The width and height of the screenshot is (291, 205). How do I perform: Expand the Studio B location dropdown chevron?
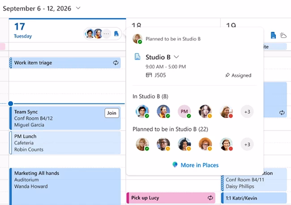[176, 57]
